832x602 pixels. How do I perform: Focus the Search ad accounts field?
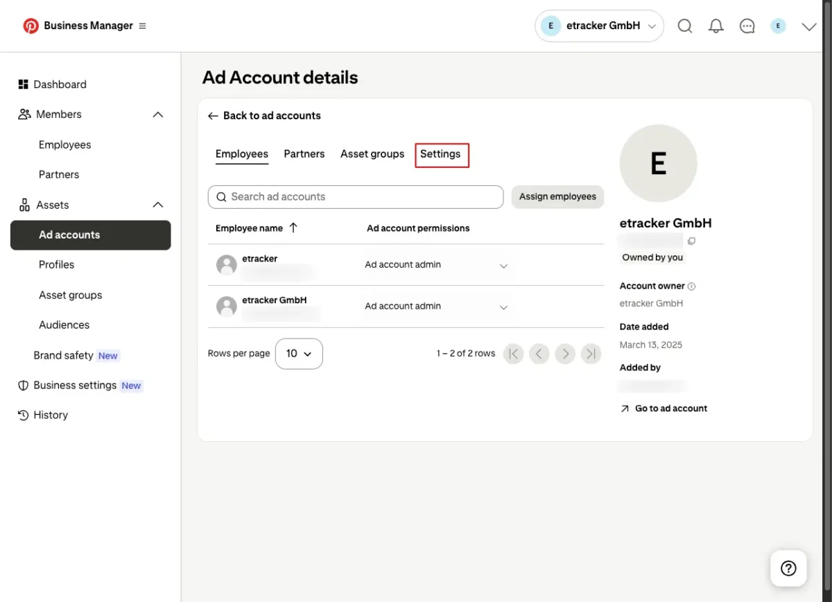click(x=356, y=197)
